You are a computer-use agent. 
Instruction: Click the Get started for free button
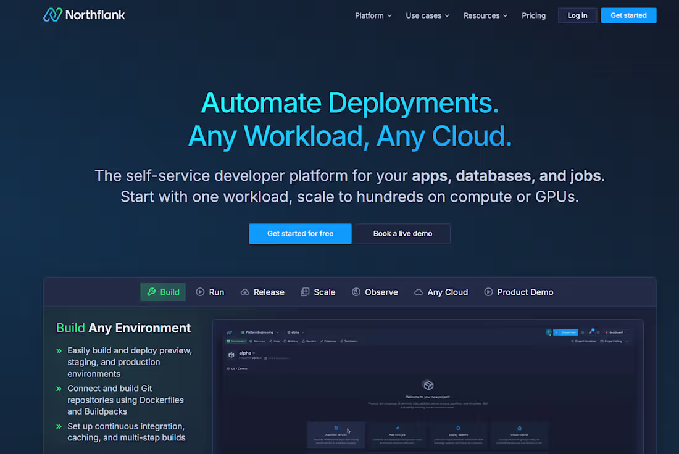point(300,233)
